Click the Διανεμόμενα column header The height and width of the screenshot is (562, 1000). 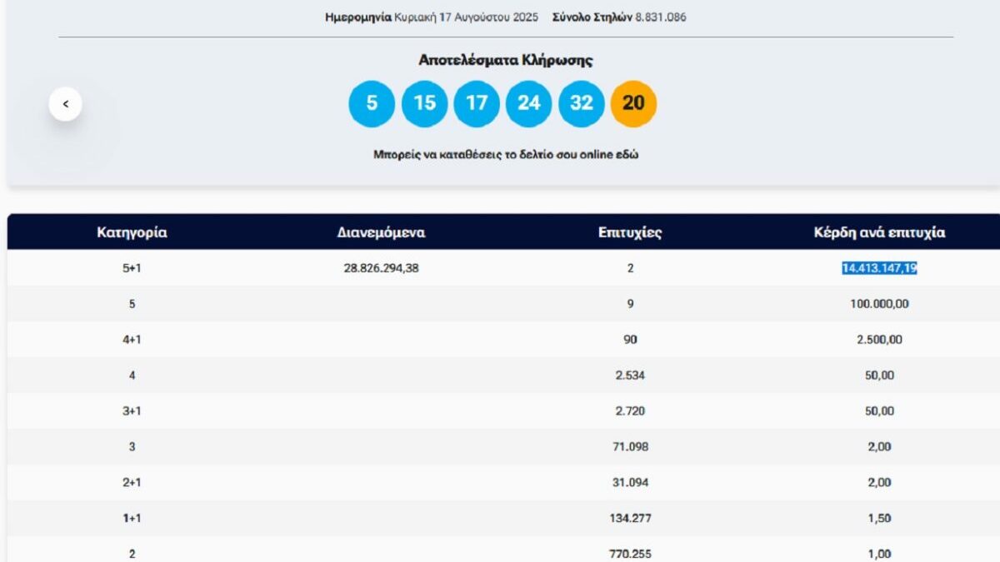point(380,233)
